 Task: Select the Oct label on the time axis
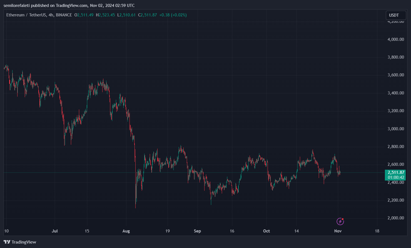point(266,231)
